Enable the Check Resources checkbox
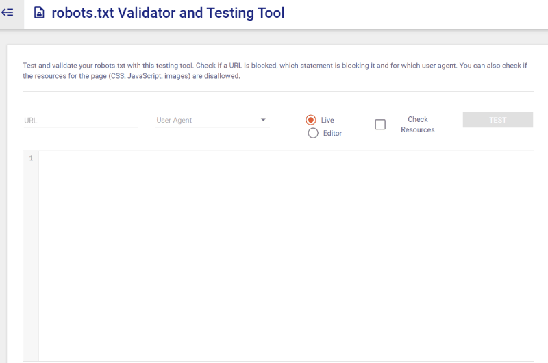Viewport: 548px width, 363px height. (x=380, y=125)
